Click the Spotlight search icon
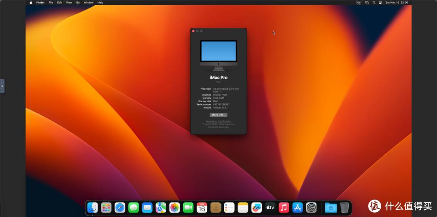This screenshot has height=217, width=437. [x=374, y=2]
